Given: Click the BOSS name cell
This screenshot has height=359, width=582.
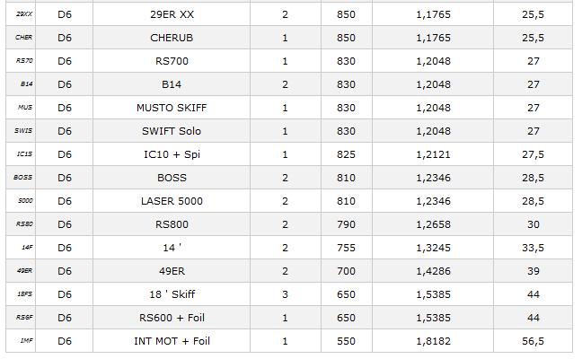Looking at the screenshot, I should coord(172,178).
